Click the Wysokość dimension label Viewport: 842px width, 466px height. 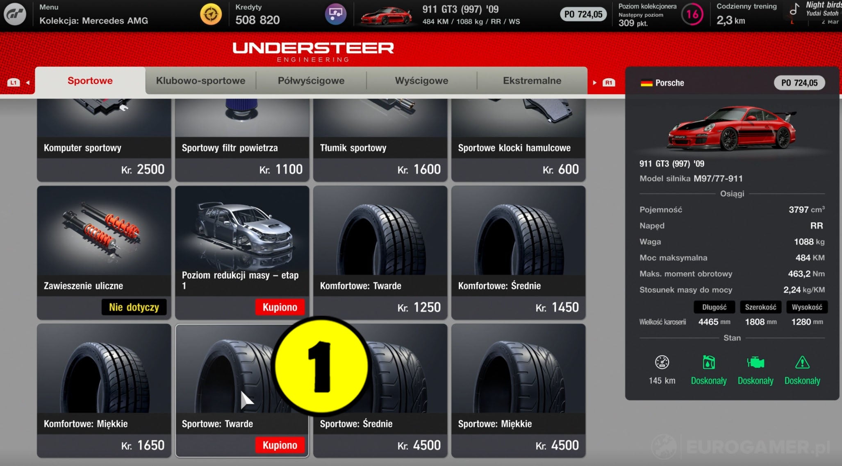coord(807,307)
